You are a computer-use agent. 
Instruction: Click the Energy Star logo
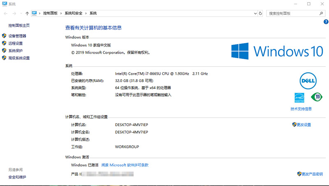(x=299, y=98)
